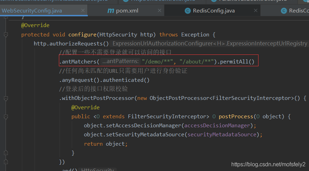Open the pom.xml tab
This screenshot has width=309, height=171.
coord(127,11)
